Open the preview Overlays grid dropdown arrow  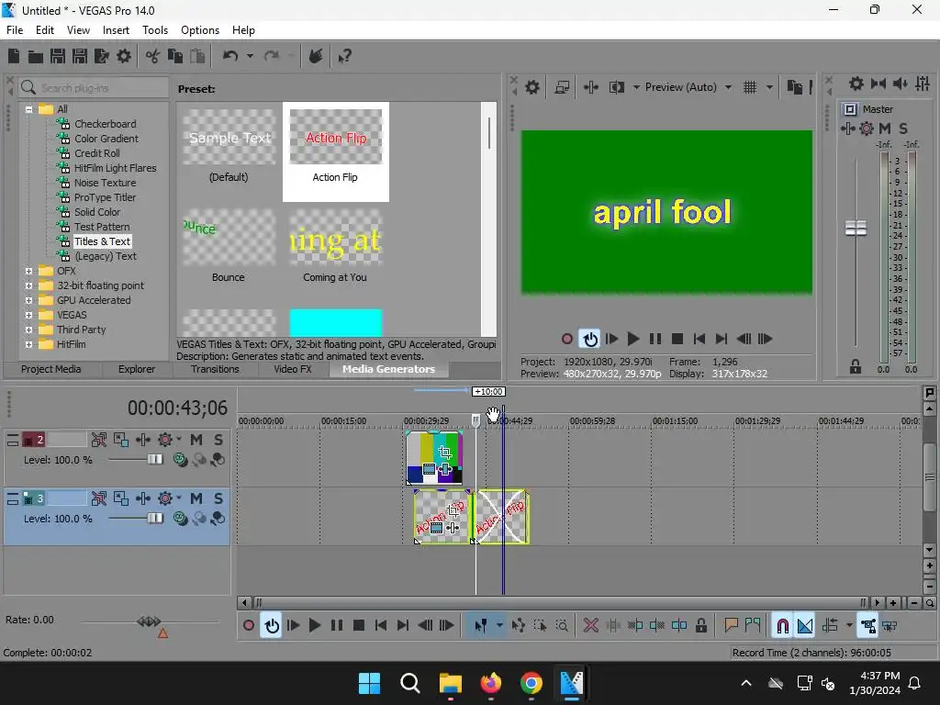click(769, 87)
